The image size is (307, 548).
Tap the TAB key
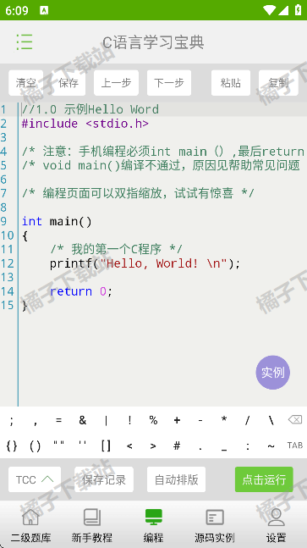[295, 446]
